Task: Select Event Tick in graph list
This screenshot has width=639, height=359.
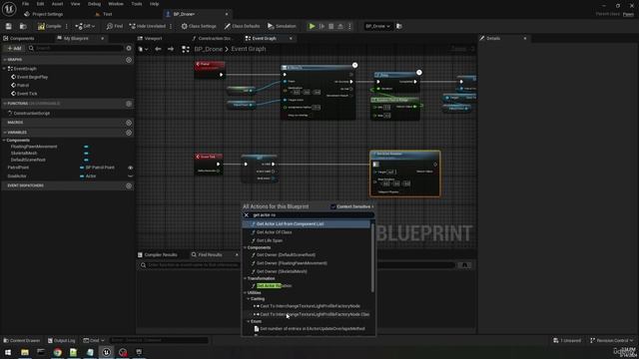Action: [x=27, y=94]
